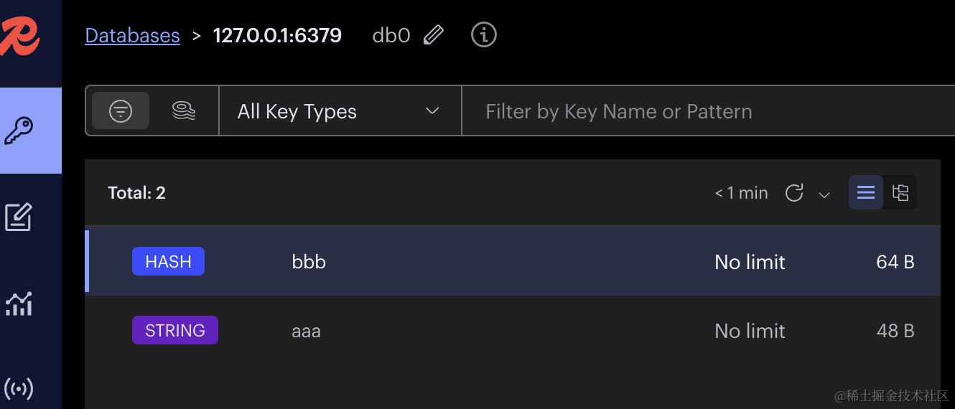Open the Workbench editor icon
The image size is (955, 409).
click(19, 217)
